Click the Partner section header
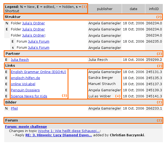The image size is (166, 145). pos(13,54)
